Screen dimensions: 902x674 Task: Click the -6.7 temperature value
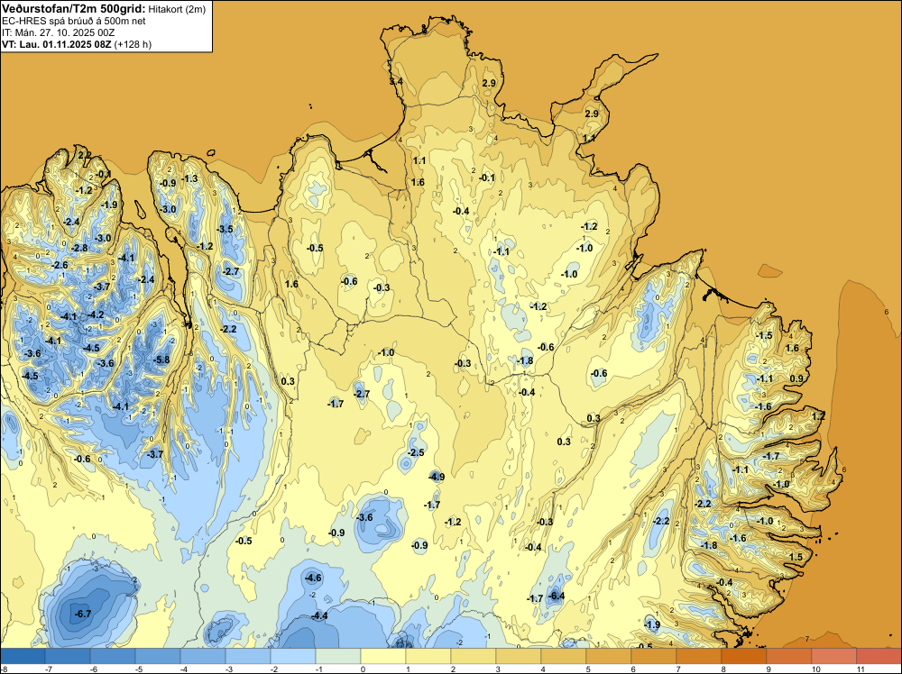83,615
